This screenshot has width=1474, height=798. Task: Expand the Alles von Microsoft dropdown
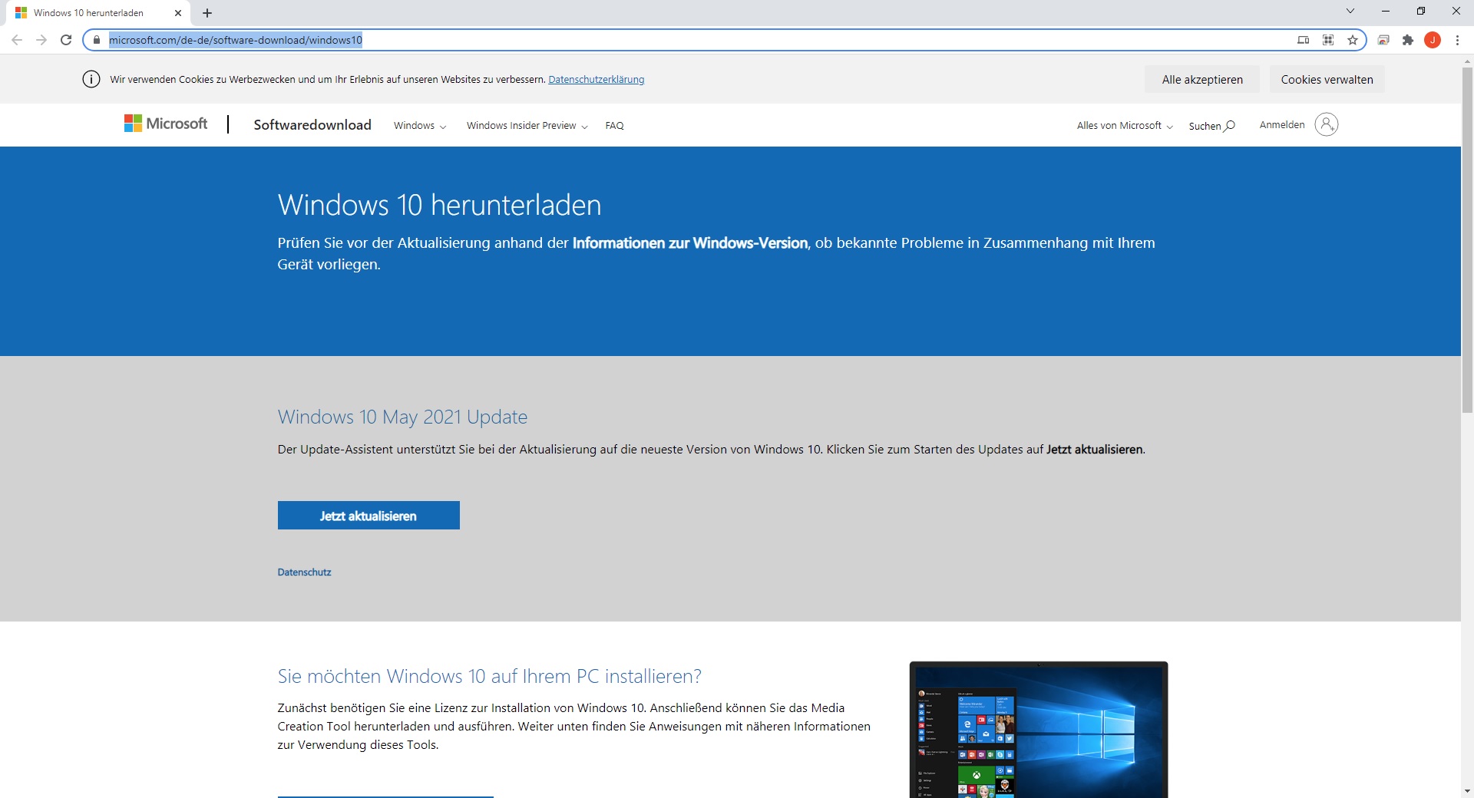coord(1125,126)
